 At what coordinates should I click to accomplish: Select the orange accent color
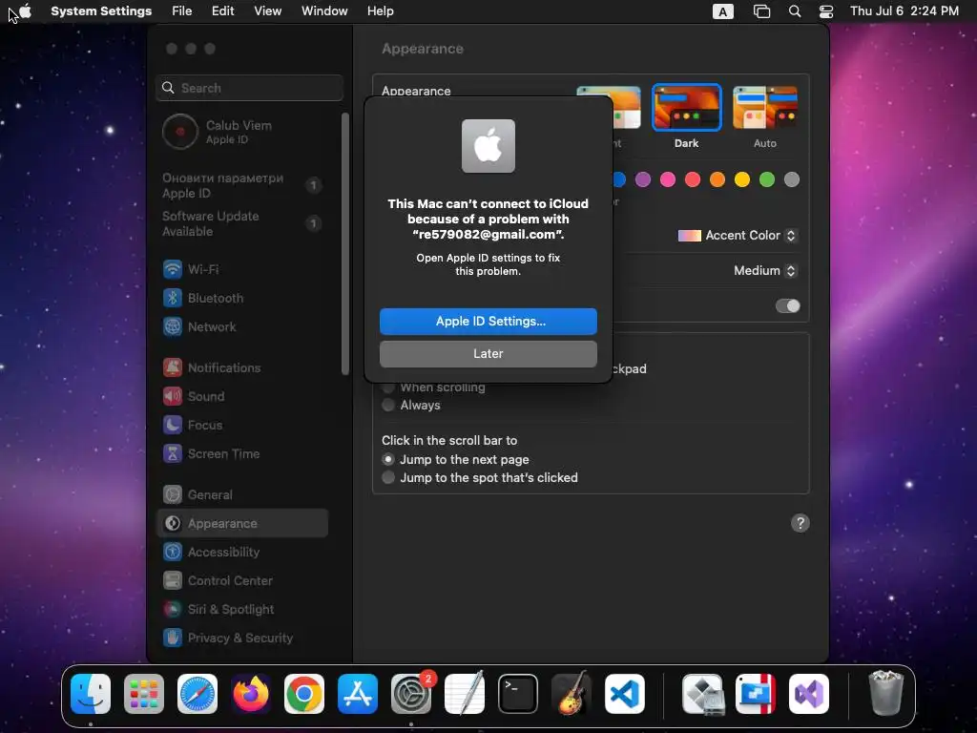717,179
